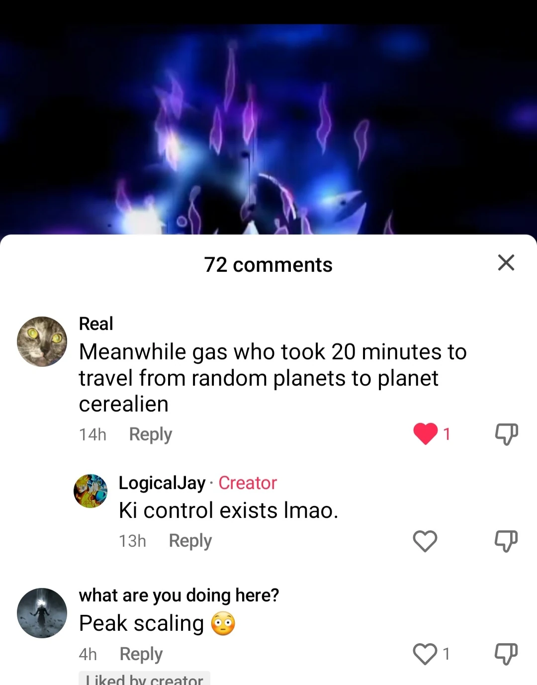Image resolution: width=537 pixels, height=685 pixels.
Task: Open the dark figure profile avatar
Action: pos(42,613)
